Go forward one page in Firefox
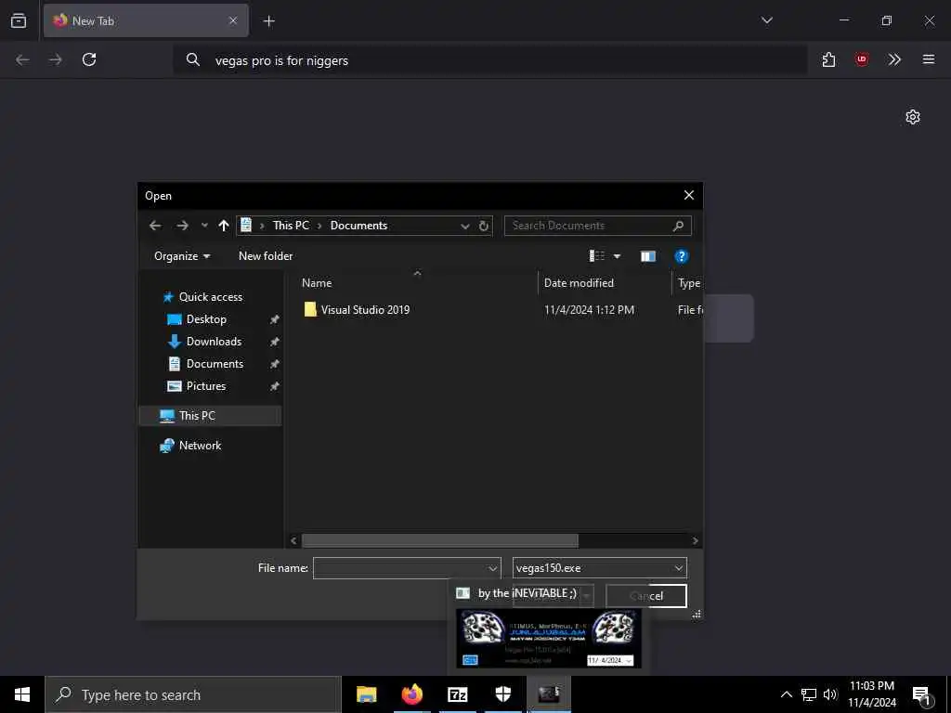951x713 pixels. [x=55, y=59]
